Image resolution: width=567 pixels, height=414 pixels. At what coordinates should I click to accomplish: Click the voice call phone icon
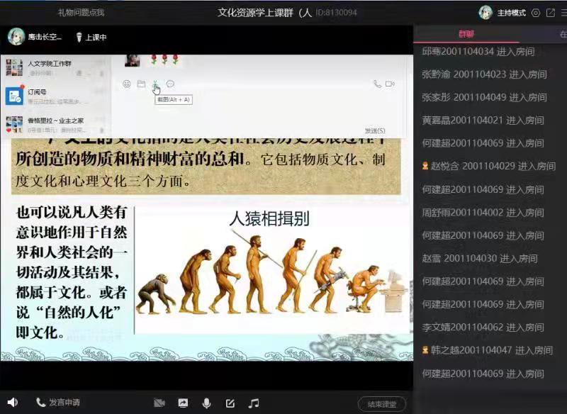pos(377,84)
